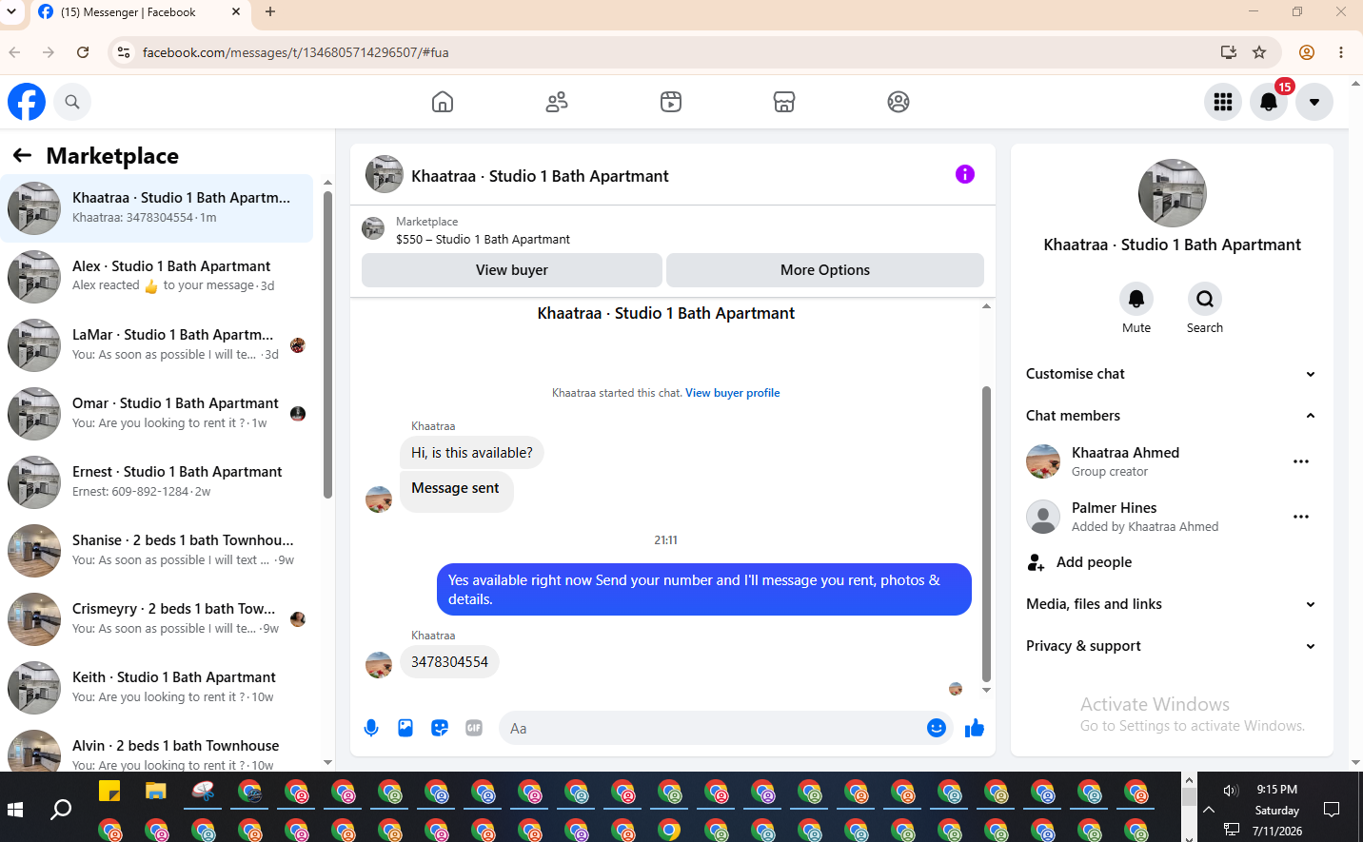Reload the page with browser refresh icon
1363x842 pixels.
pyautogui.click(x=83, y=52)
